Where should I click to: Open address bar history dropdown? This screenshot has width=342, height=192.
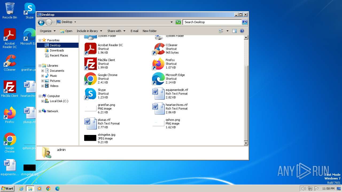[x=172, y=22]
